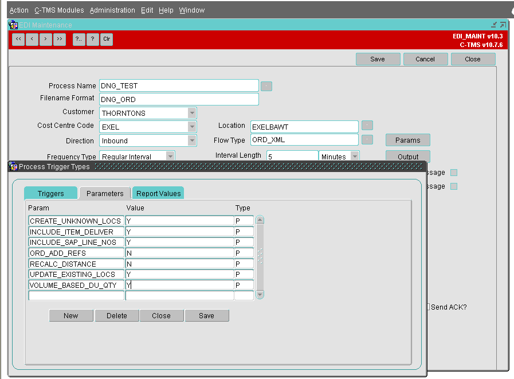Go to first record with << button
The image size is (514, 379).
pyautogui.click(x=18, y=39)
